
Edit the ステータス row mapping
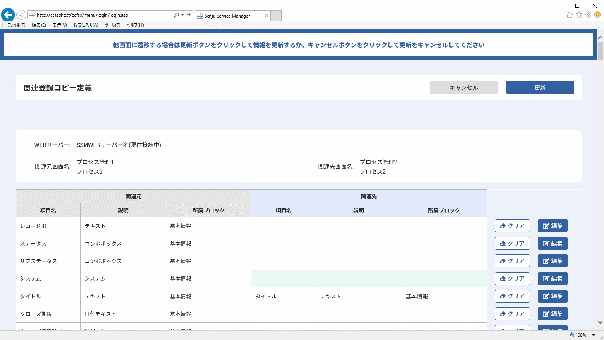(553, 243)
